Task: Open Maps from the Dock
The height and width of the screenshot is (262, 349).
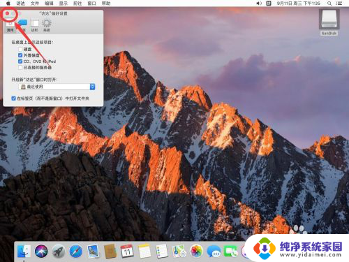Action: coord(179,251)
